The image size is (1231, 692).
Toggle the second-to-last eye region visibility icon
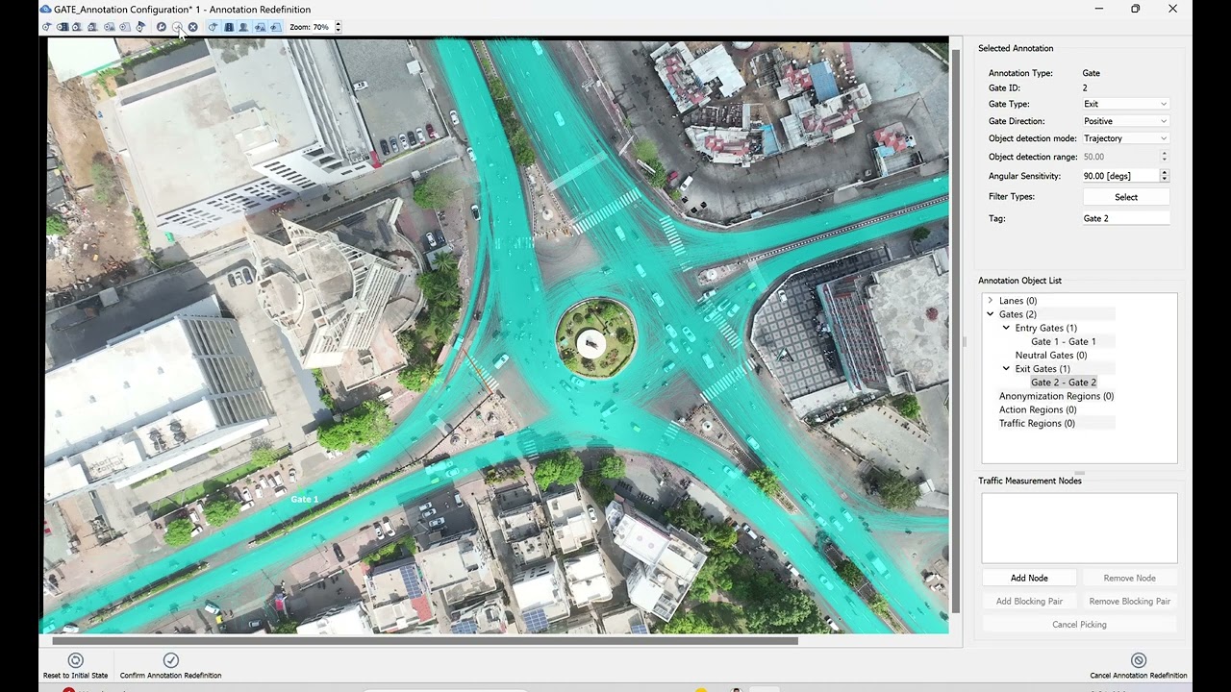pyautogui.click(x=260, y=27)
